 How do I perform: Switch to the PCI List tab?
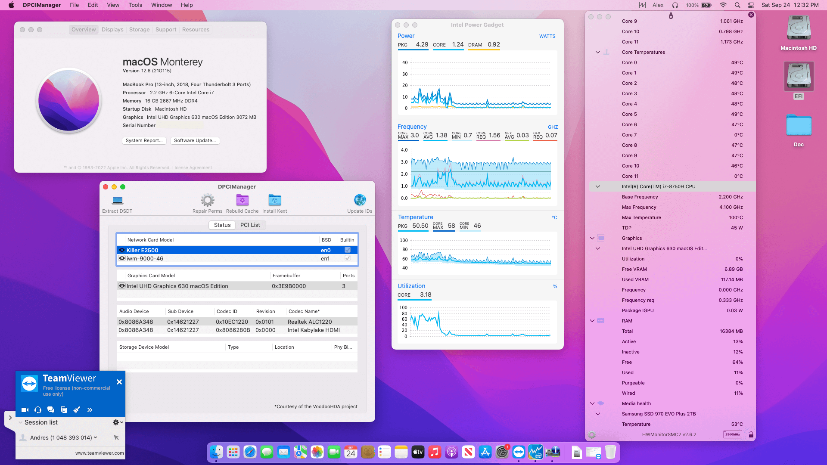pyautogui.click(x=250, y=225)
